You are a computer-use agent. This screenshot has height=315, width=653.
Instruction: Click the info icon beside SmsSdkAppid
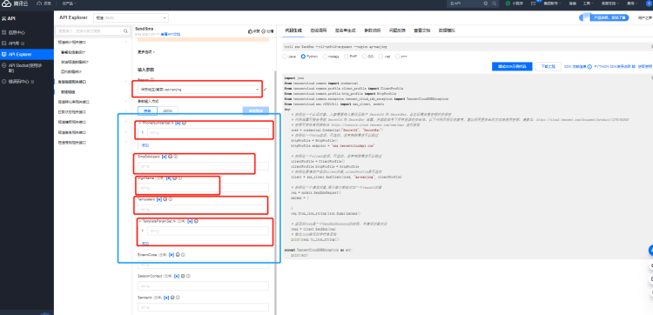tap(176, 157)
